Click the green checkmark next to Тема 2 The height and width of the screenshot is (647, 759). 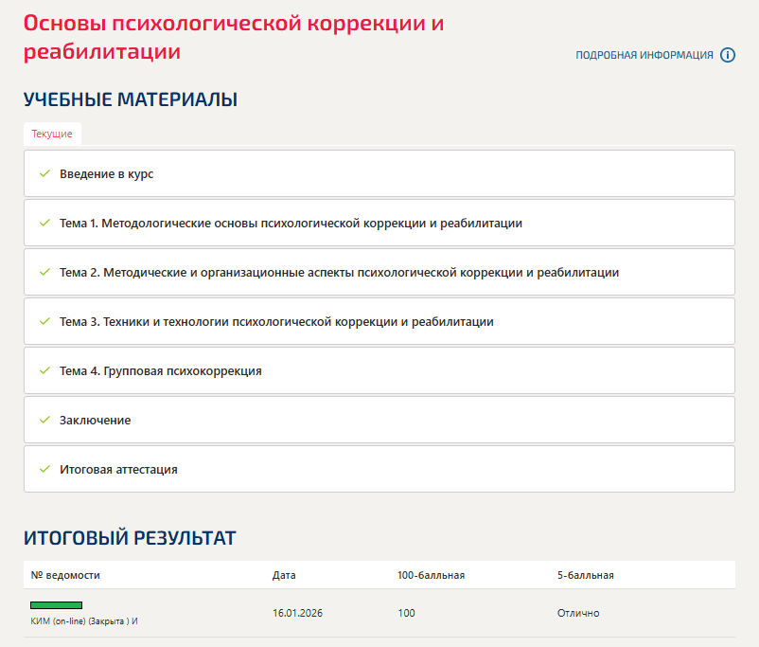tap(45, 273)
